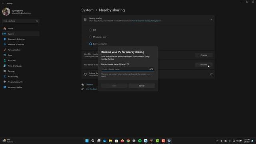Click the Nearby sharing header icon
This screenshot has width=256, height=144.
(x=85, y=20)
